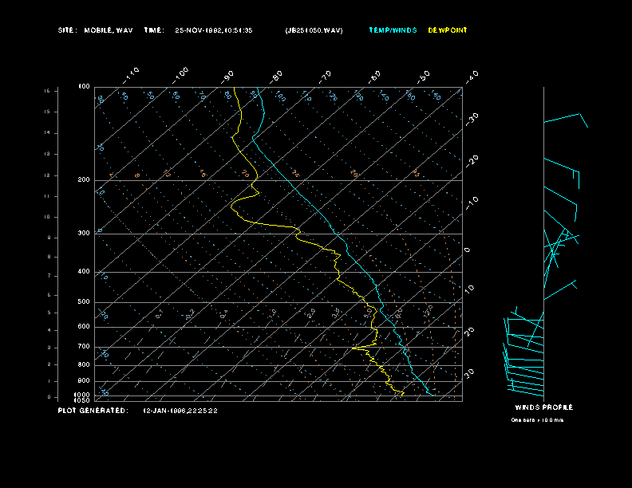Image resolution: width=632 pixels, height=488 pixels.
Task: Click the 300 pressure level label
Action: coord(84,234)
